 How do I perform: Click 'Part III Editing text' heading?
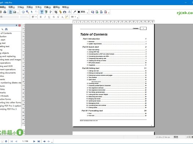click(91, 68)
